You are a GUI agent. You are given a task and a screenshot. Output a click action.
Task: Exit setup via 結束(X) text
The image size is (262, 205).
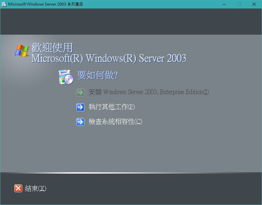pos(35,188)
